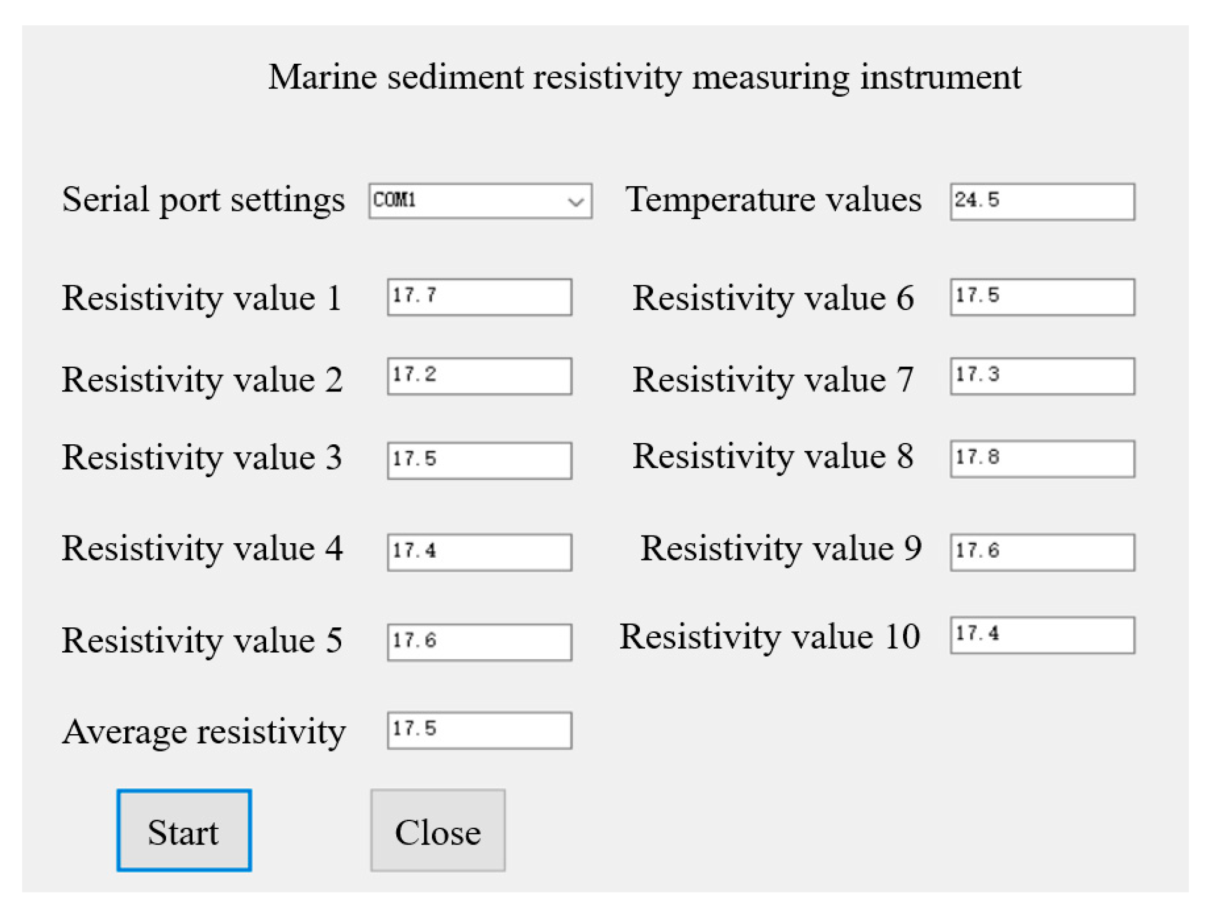1211x920 pixels.
Task: Select the Resistivity value 9 field
Action: pos(1042,552)
